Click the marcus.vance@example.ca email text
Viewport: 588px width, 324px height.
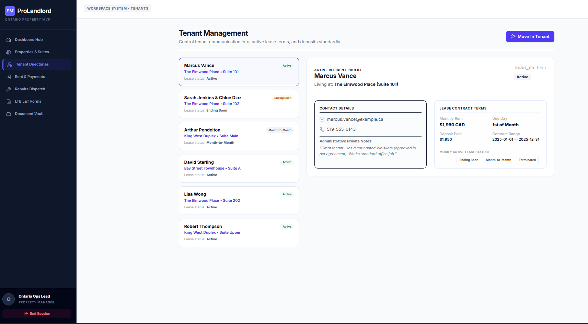click(x=355, y=119)
